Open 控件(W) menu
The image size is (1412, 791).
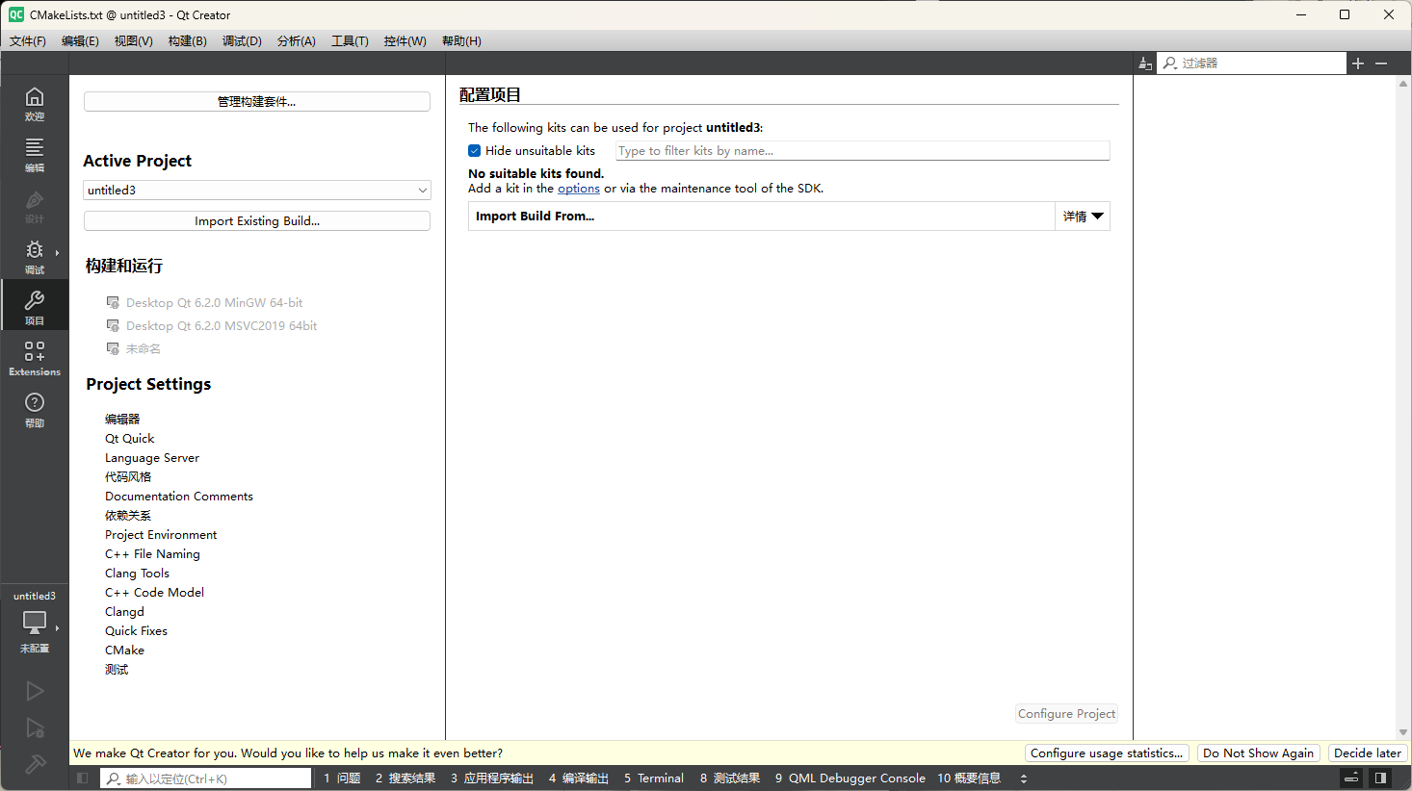pos(405,41)
